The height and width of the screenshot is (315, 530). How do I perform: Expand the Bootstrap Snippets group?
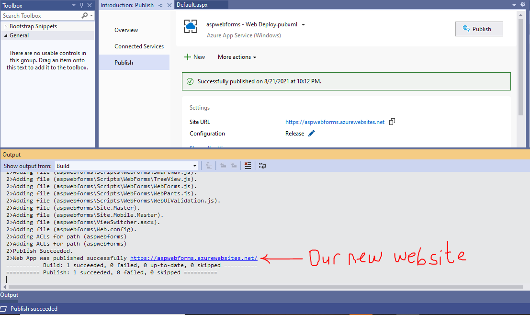click(6, 26)
